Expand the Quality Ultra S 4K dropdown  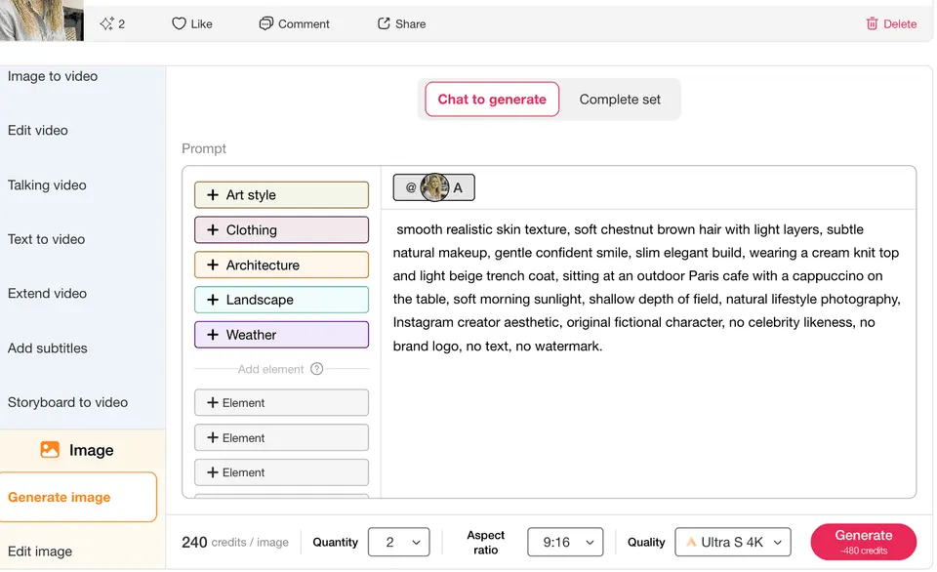[x=733, y=542]
